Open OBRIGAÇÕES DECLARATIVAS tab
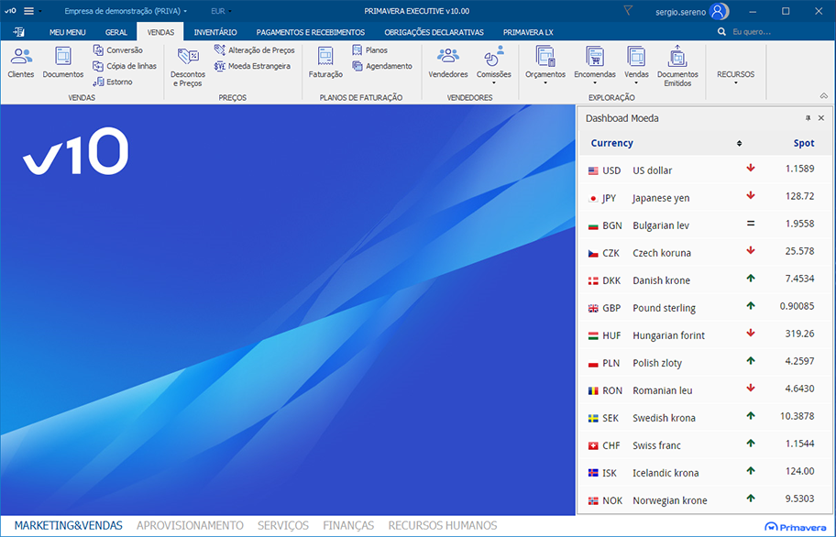The width and height of the screenshot is (836, 537). (x=434, y=32)
